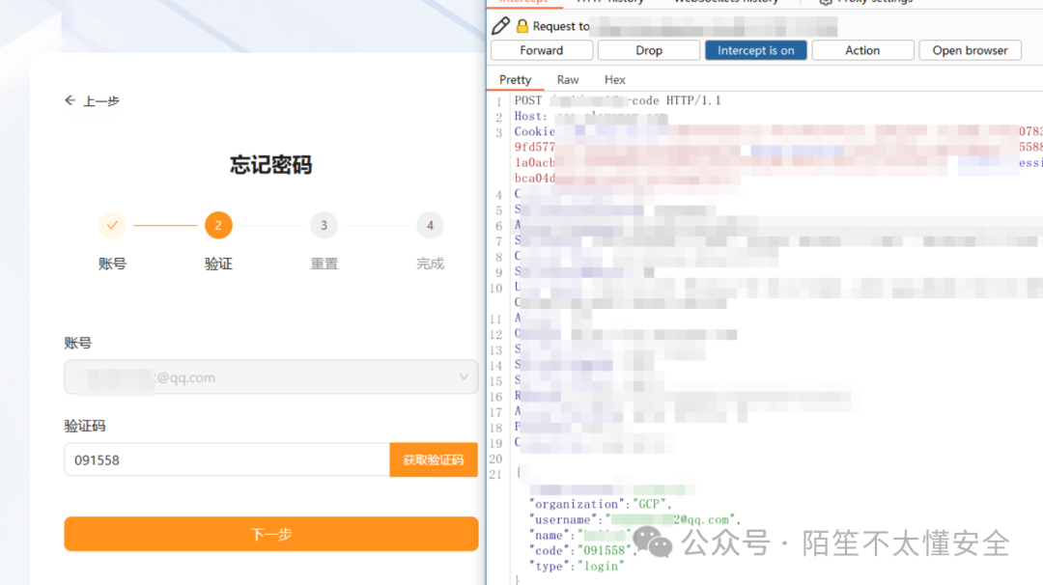Select the Raw request view tab
Image resolution: width=1043 pixels, height=585 pixels.
567,79
